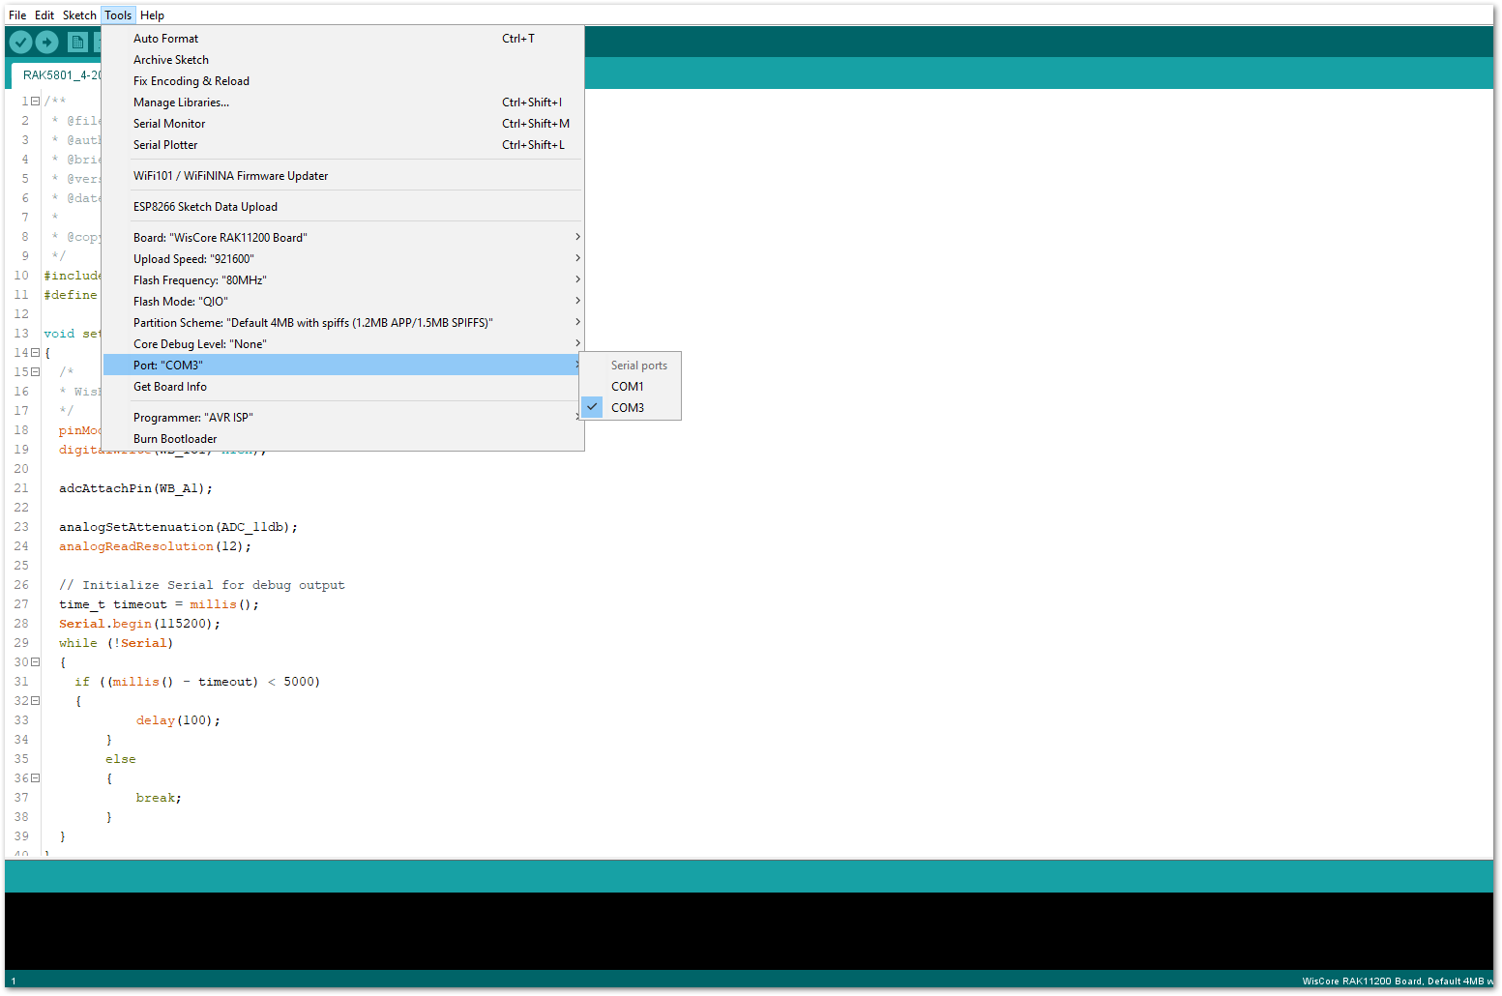This screenshot has width=1502, height=996.
Task: Click the analogSetAttenuation(ADC_11db) line
Action: click(178, 527)
